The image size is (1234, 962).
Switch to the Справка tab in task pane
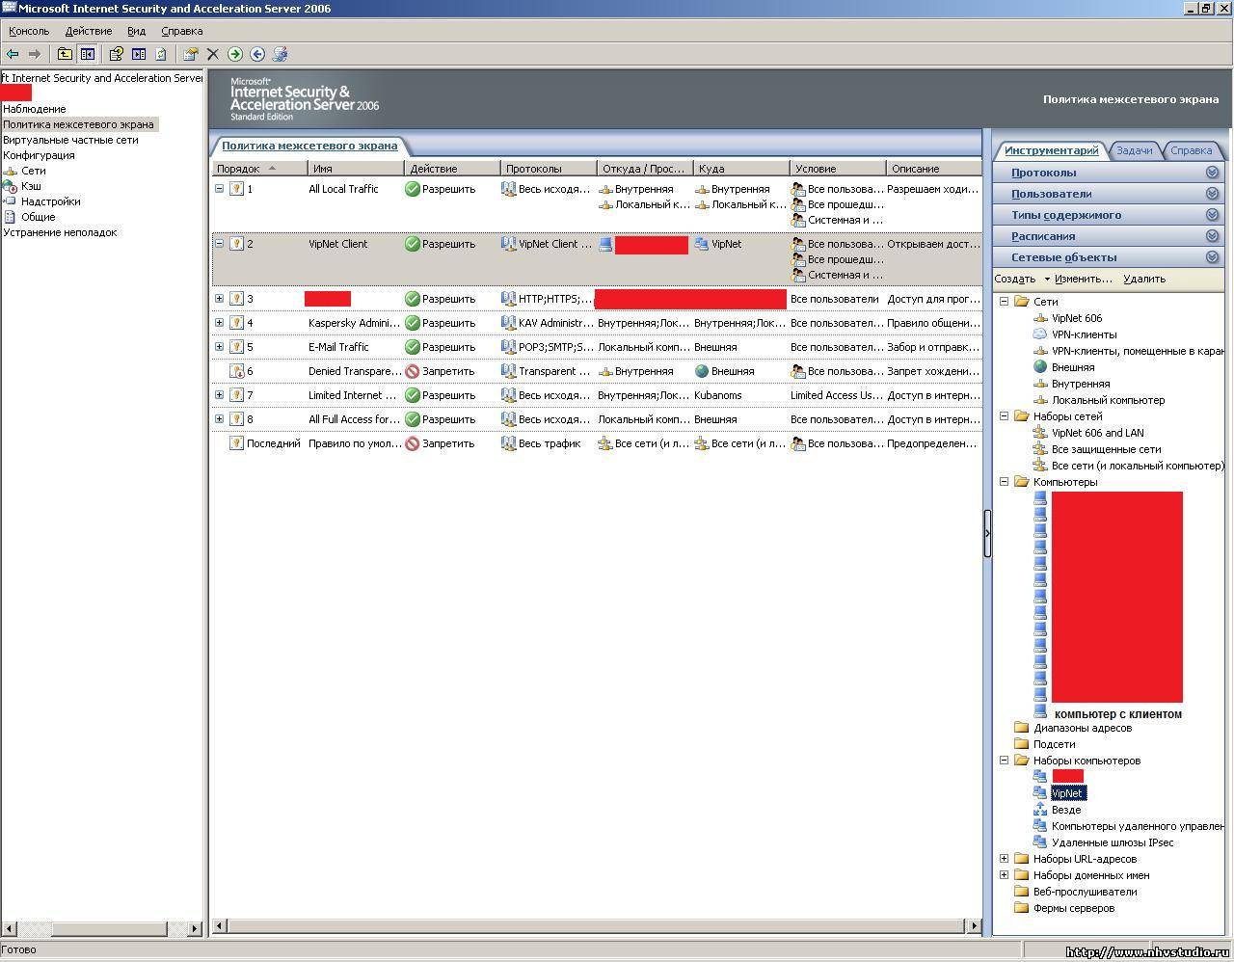pyautogui.click(x=1191, y=150)
